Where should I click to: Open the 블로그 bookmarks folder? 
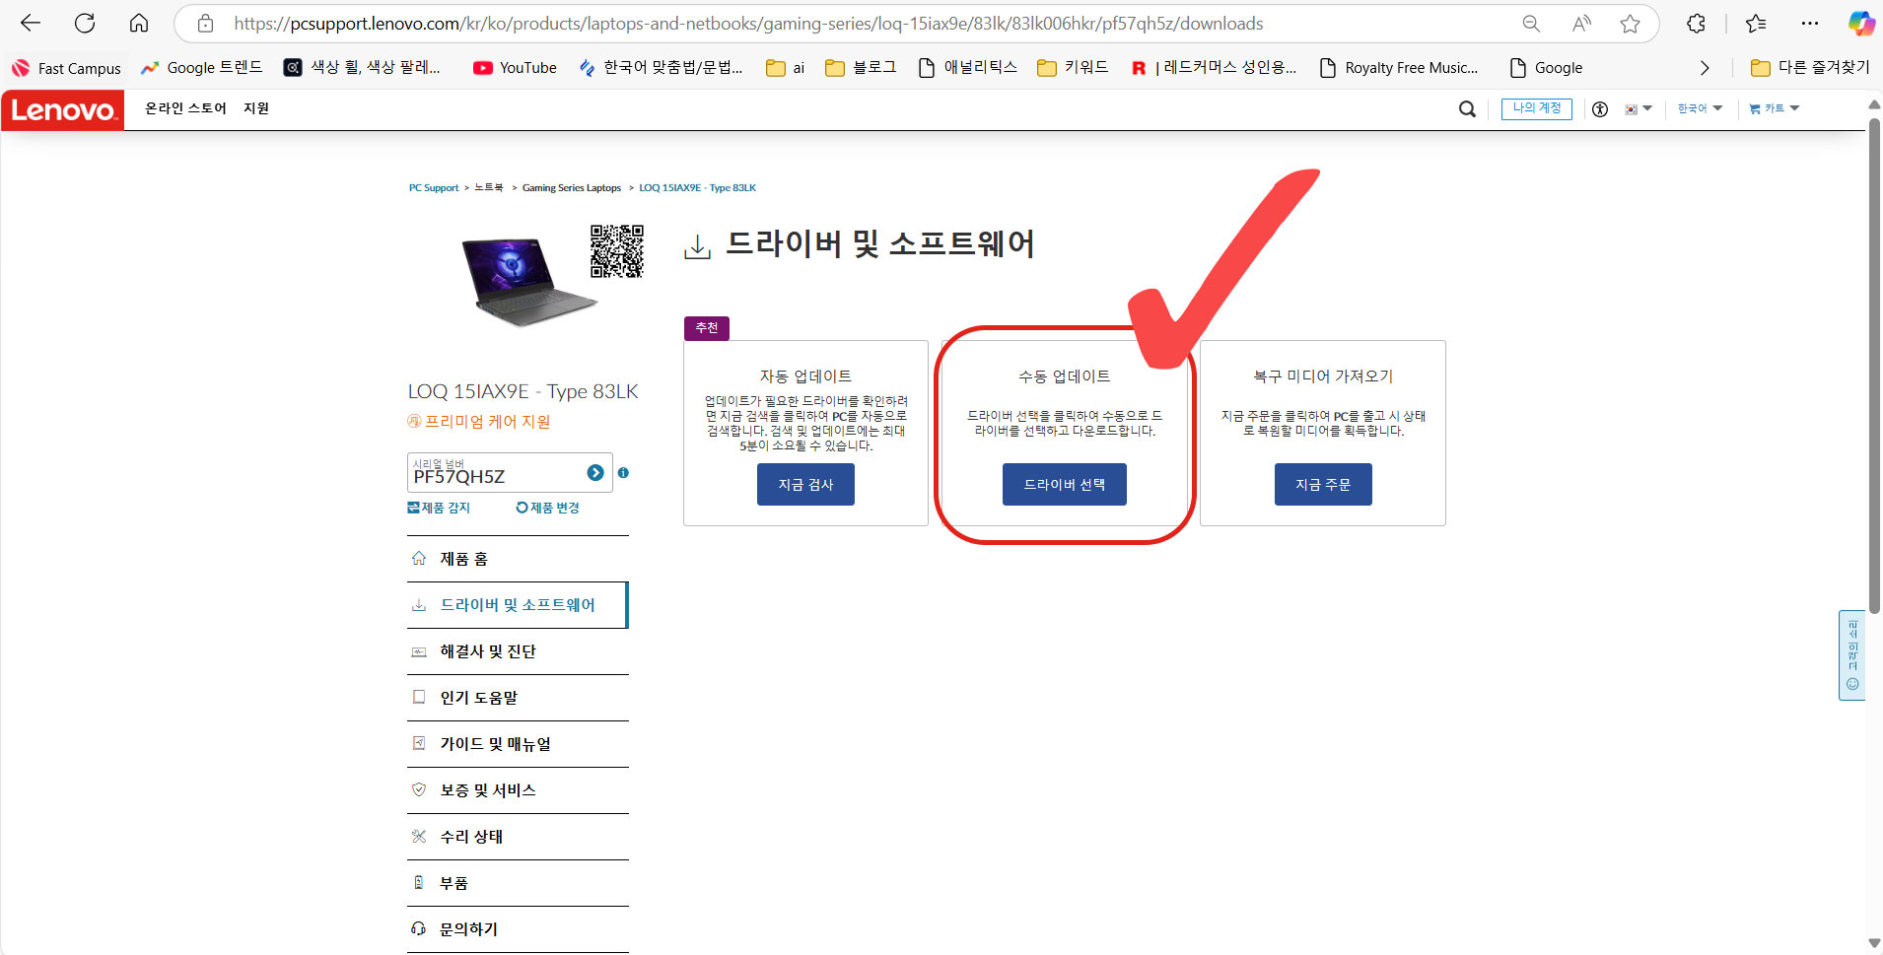[861, 68]
